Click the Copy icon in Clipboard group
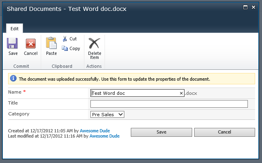 [65, 48]
